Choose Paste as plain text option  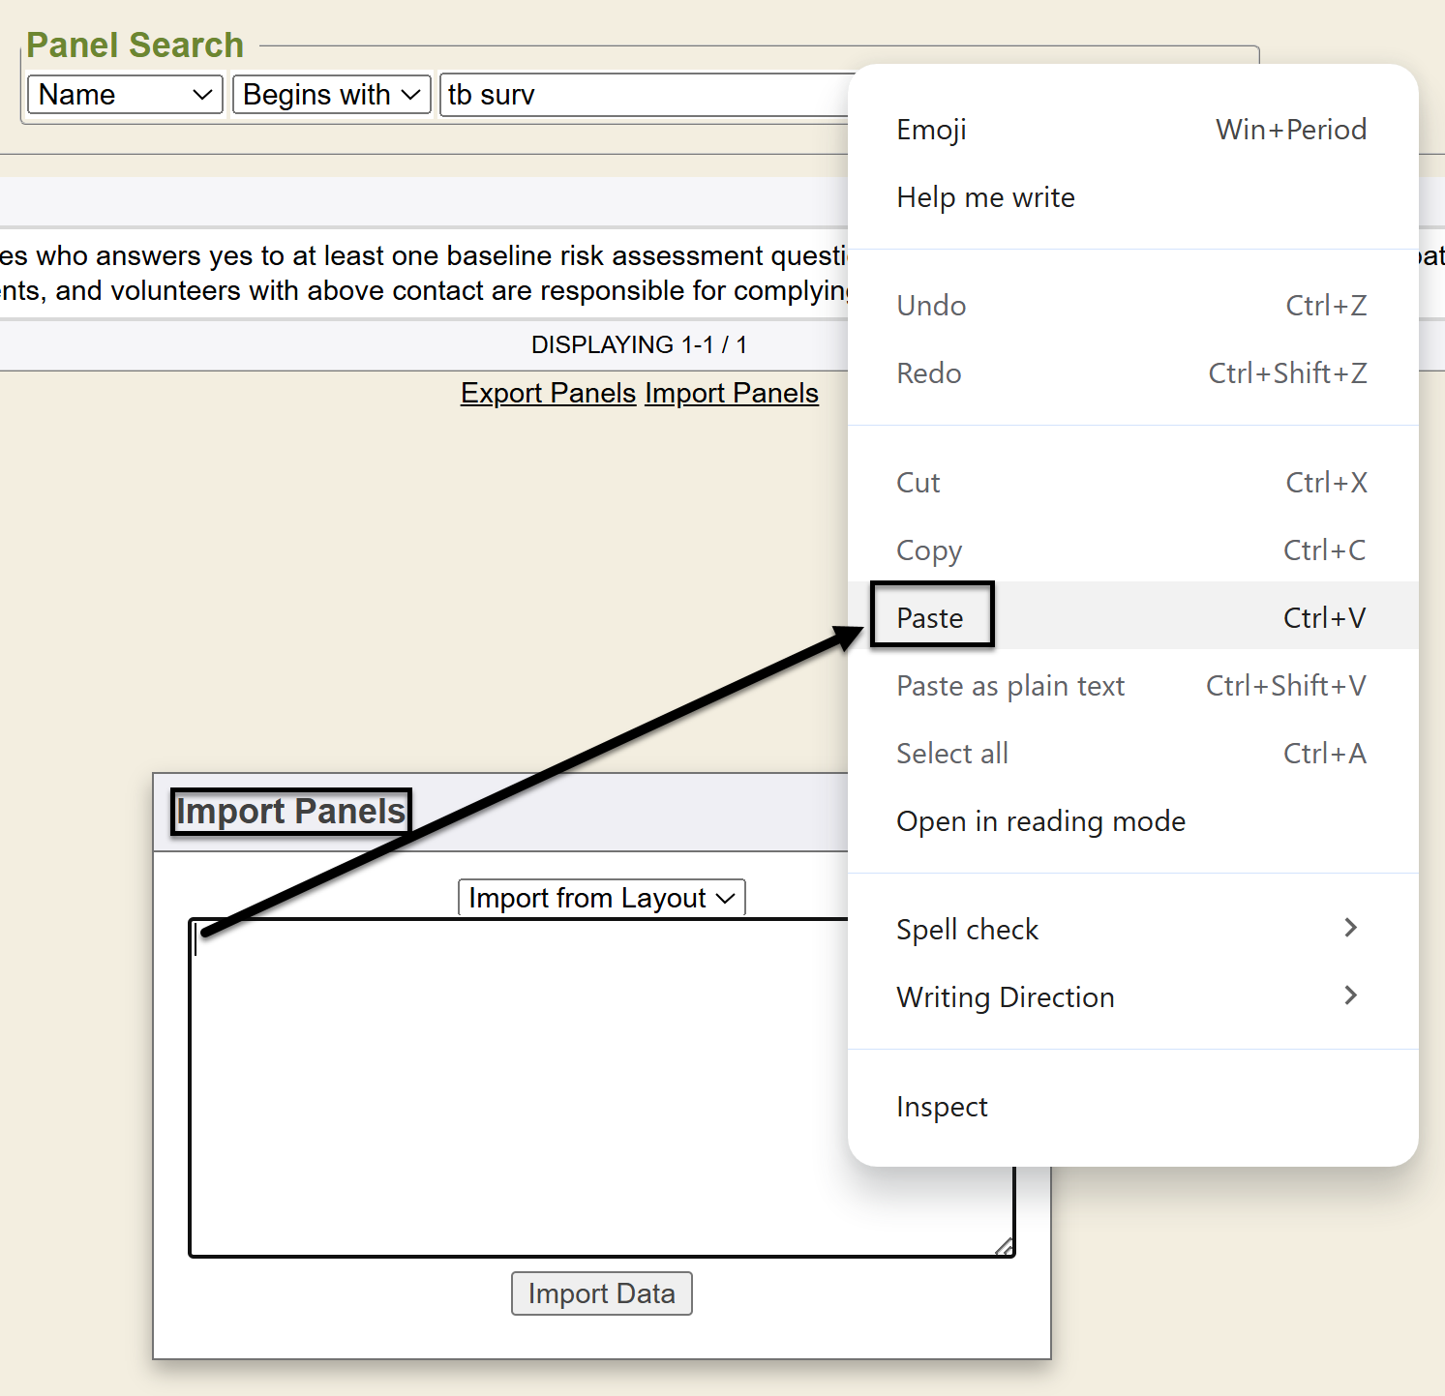tap(1010, 685)
